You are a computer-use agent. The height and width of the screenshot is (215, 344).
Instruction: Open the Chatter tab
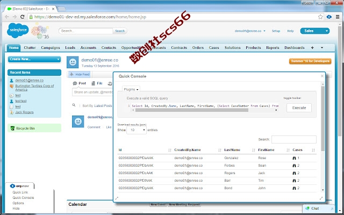pos(30,48)
